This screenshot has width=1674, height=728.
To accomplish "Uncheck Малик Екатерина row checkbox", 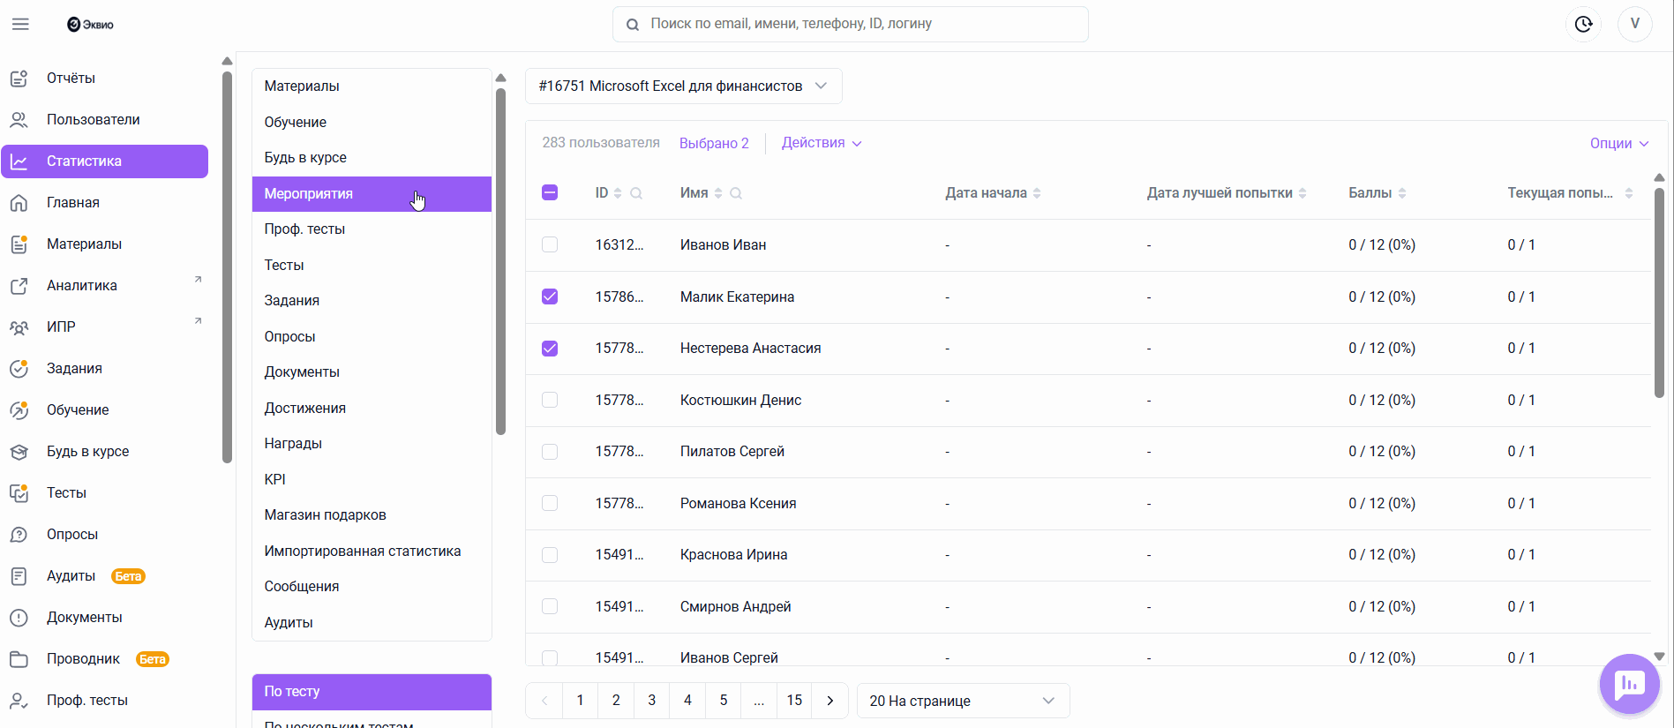I will coord(550,296).
